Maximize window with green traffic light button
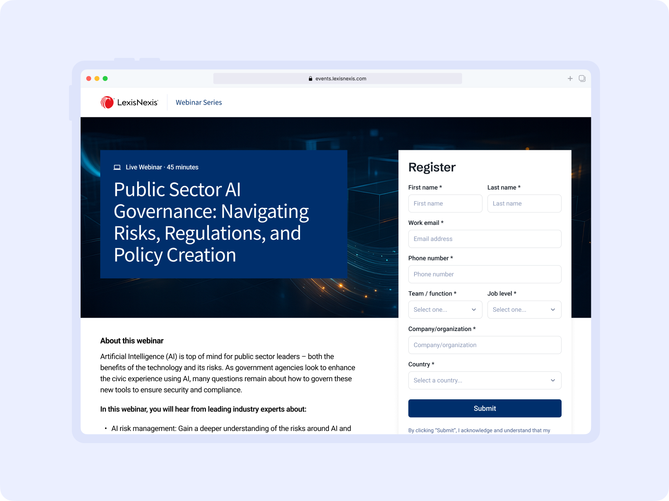The image size is (669, 501). (105, 79)
